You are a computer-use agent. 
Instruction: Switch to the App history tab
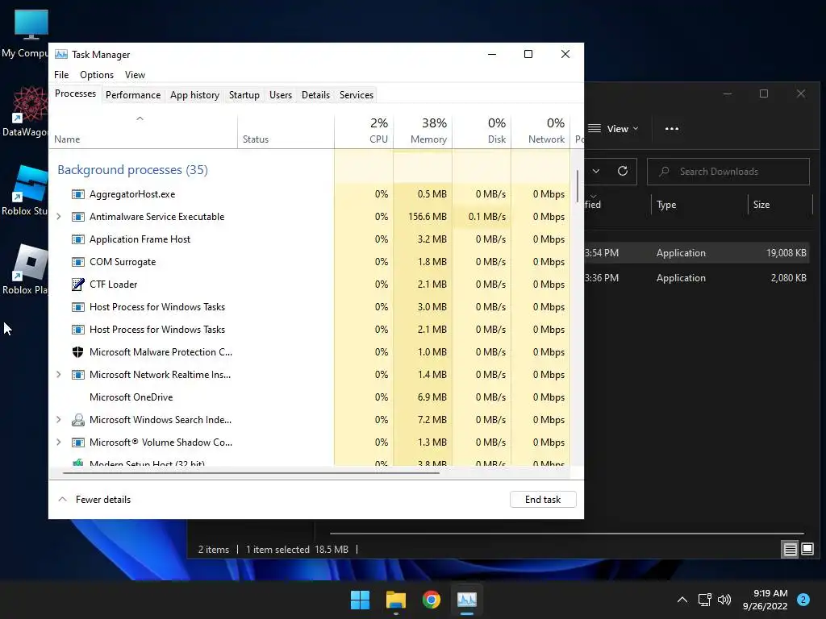[194, 95]
